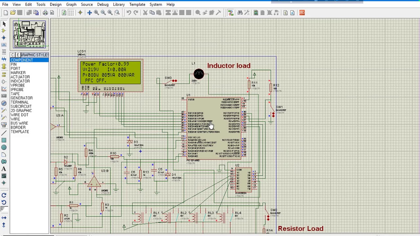
Task: Select the buses mode tool
Action: pos(4,59)
